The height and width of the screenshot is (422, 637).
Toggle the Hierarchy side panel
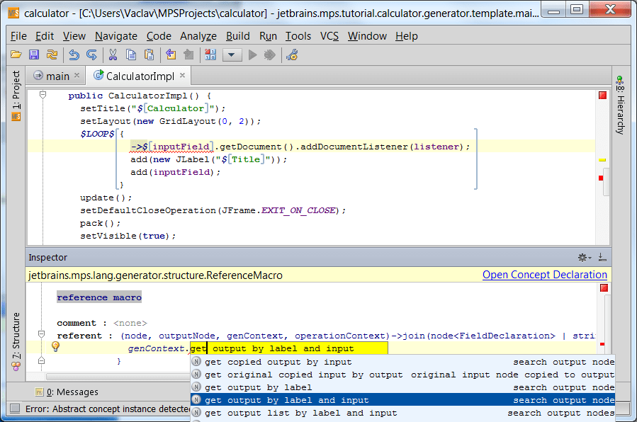point(619,105)
